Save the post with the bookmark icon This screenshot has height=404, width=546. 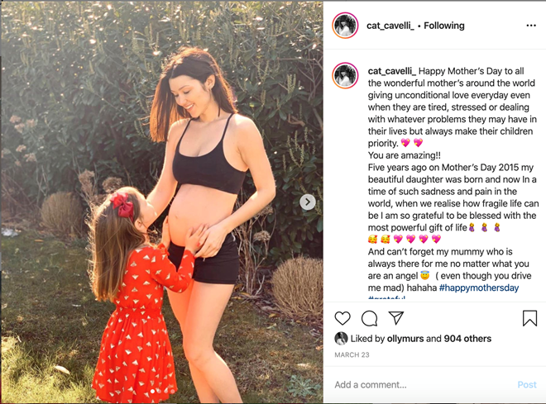[x=529, y=318]
